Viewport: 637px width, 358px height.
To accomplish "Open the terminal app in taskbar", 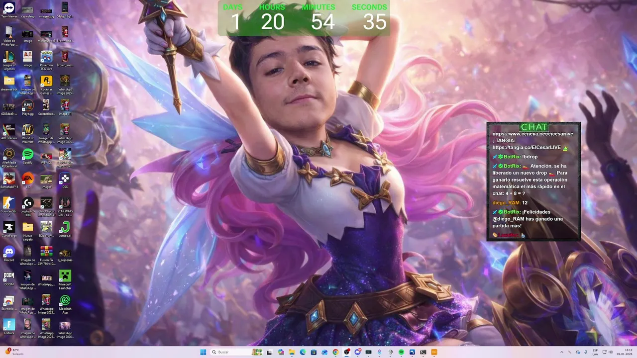I will coord(423,352).
